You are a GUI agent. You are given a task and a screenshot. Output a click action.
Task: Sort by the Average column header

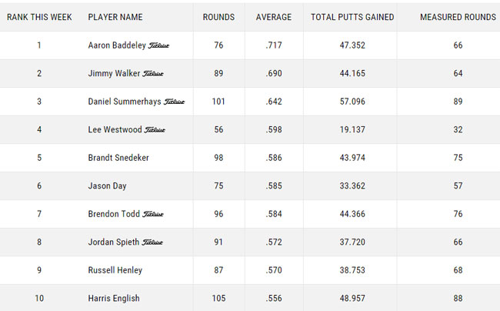coord(274,17)
